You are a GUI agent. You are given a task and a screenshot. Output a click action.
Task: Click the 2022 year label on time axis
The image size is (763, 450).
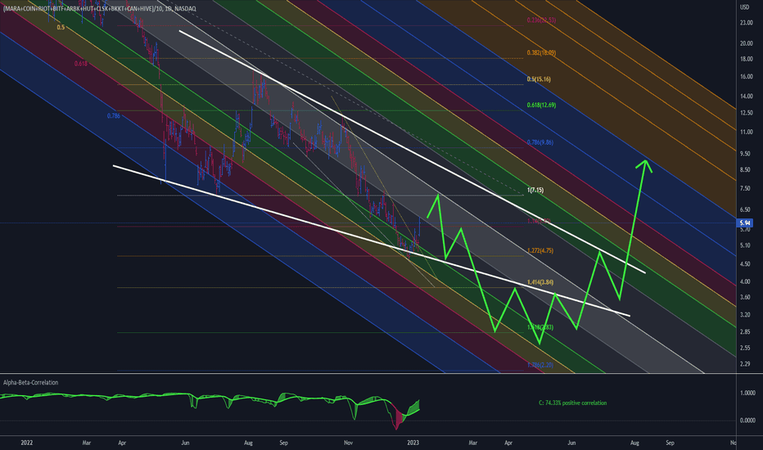pyautogui.click(x=27, y=443)
